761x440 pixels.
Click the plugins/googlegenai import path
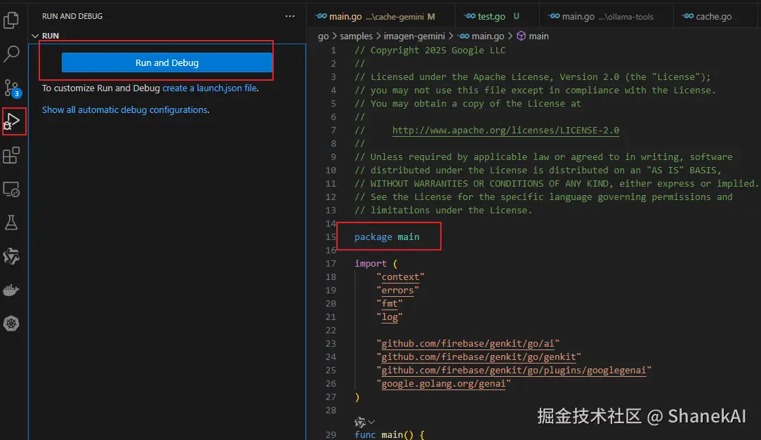point(514,370)
